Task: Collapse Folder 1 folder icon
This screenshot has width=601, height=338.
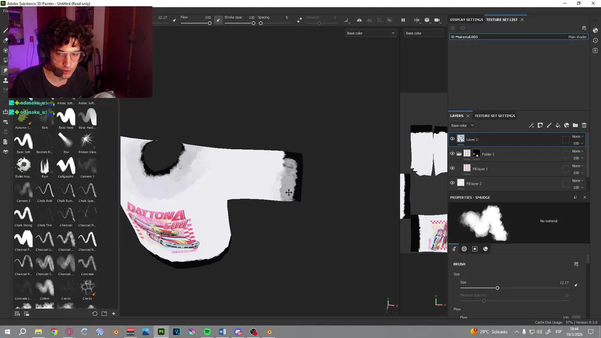Action: [459, 154]
